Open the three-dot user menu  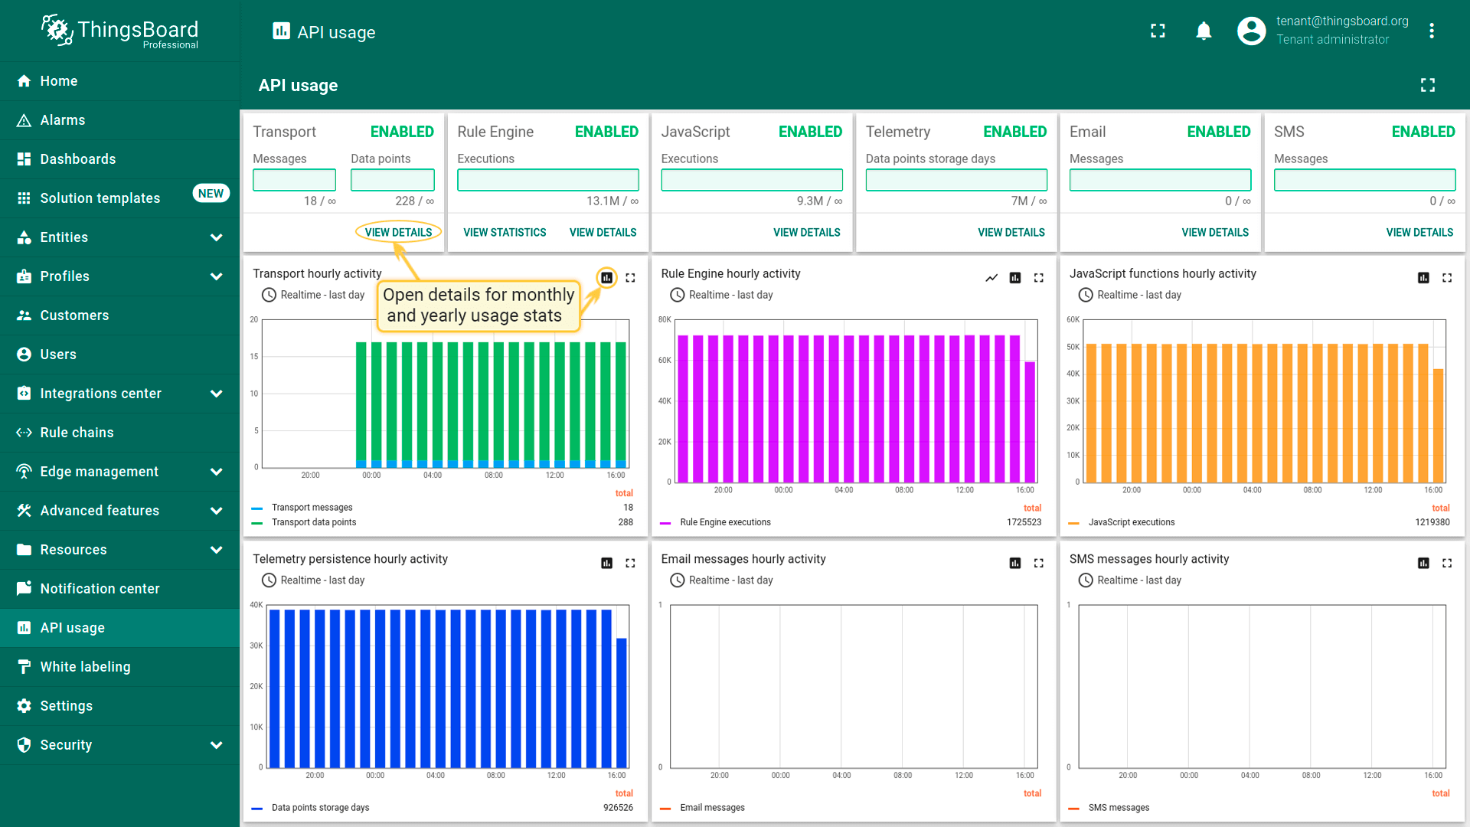(1431, 31)
